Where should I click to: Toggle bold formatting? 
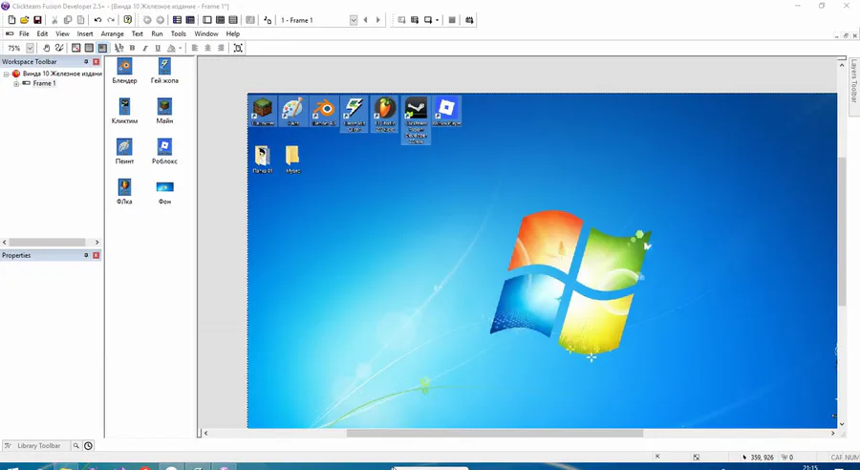coord(132,48)
